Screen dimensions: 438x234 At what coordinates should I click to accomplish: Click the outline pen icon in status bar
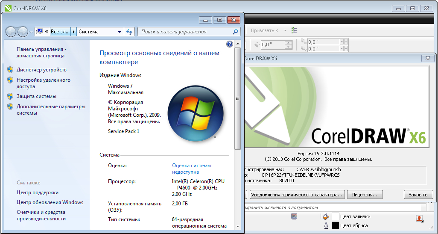tap(326, 225)
